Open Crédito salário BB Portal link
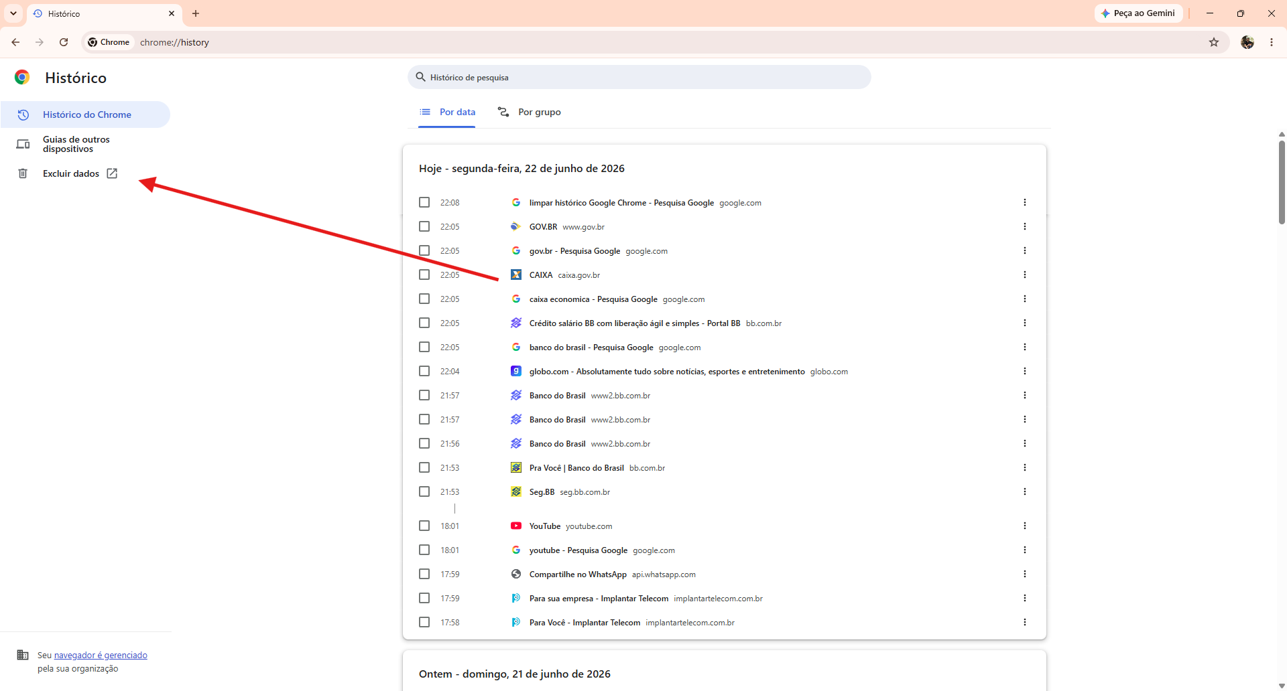 635,323
